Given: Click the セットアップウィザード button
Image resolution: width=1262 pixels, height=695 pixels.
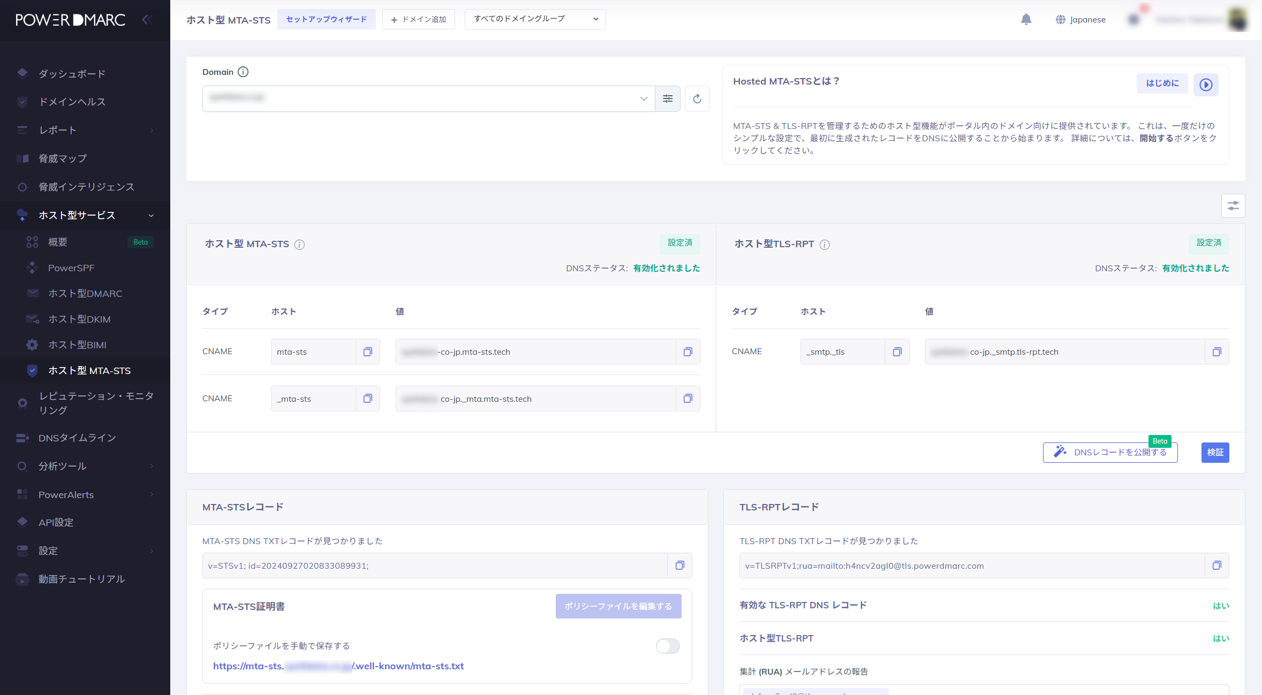Looking at the screenshot, I should click(326, 19).
